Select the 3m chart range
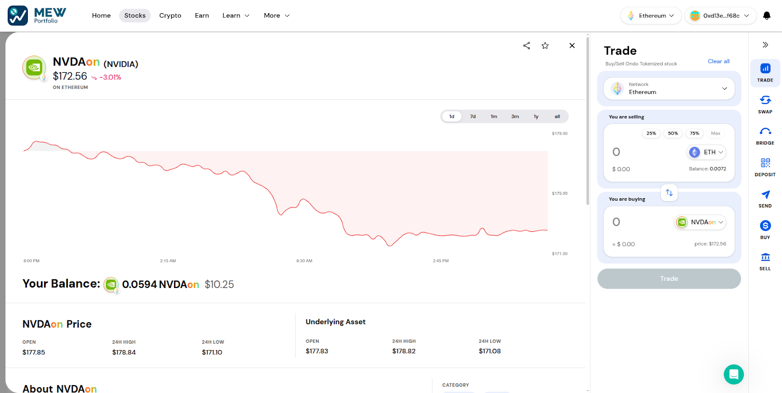 click(x=515, y=117)
